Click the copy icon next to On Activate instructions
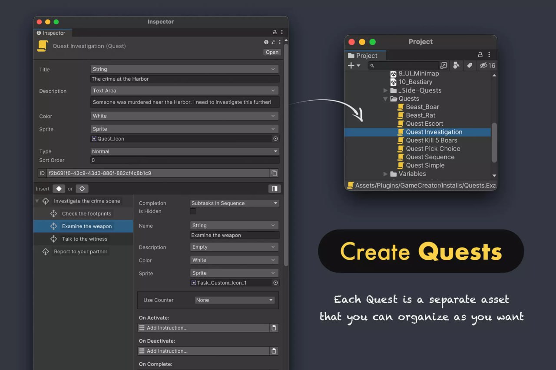Viewport: 556px width, 370px height. point(274,327)
